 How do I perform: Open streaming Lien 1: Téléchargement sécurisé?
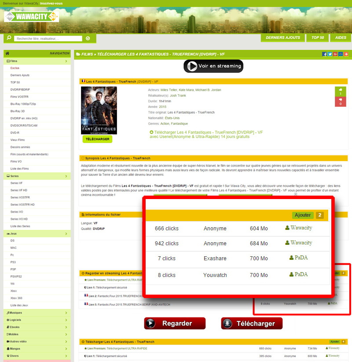106,288
